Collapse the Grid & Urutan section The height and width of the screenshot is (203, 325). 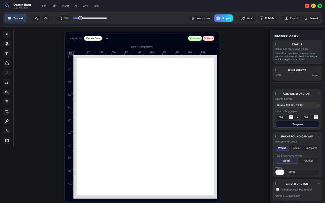pyautogui.click(x=319, y=184)
